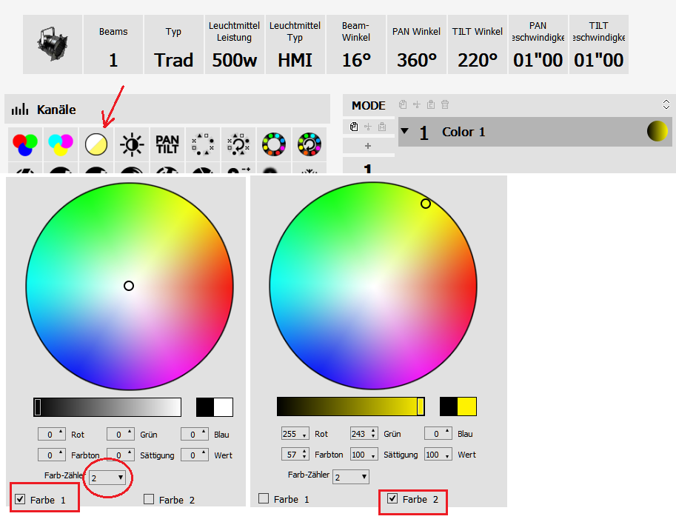Add a new channel with plus button
The height and width of the screenshot is (522, 676).
pos(368,146)
